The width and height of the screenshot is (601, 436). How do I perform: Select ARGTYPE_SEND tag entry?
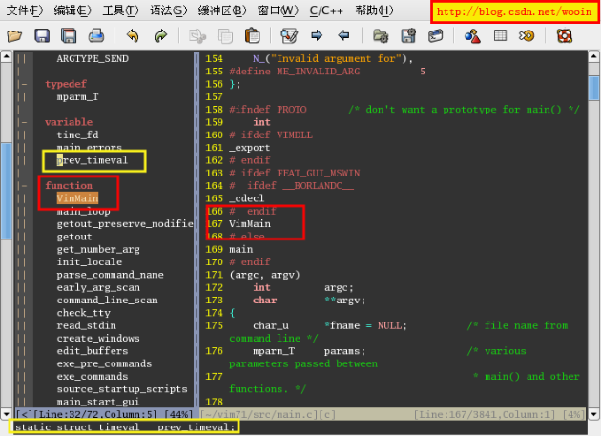(93, 58)
